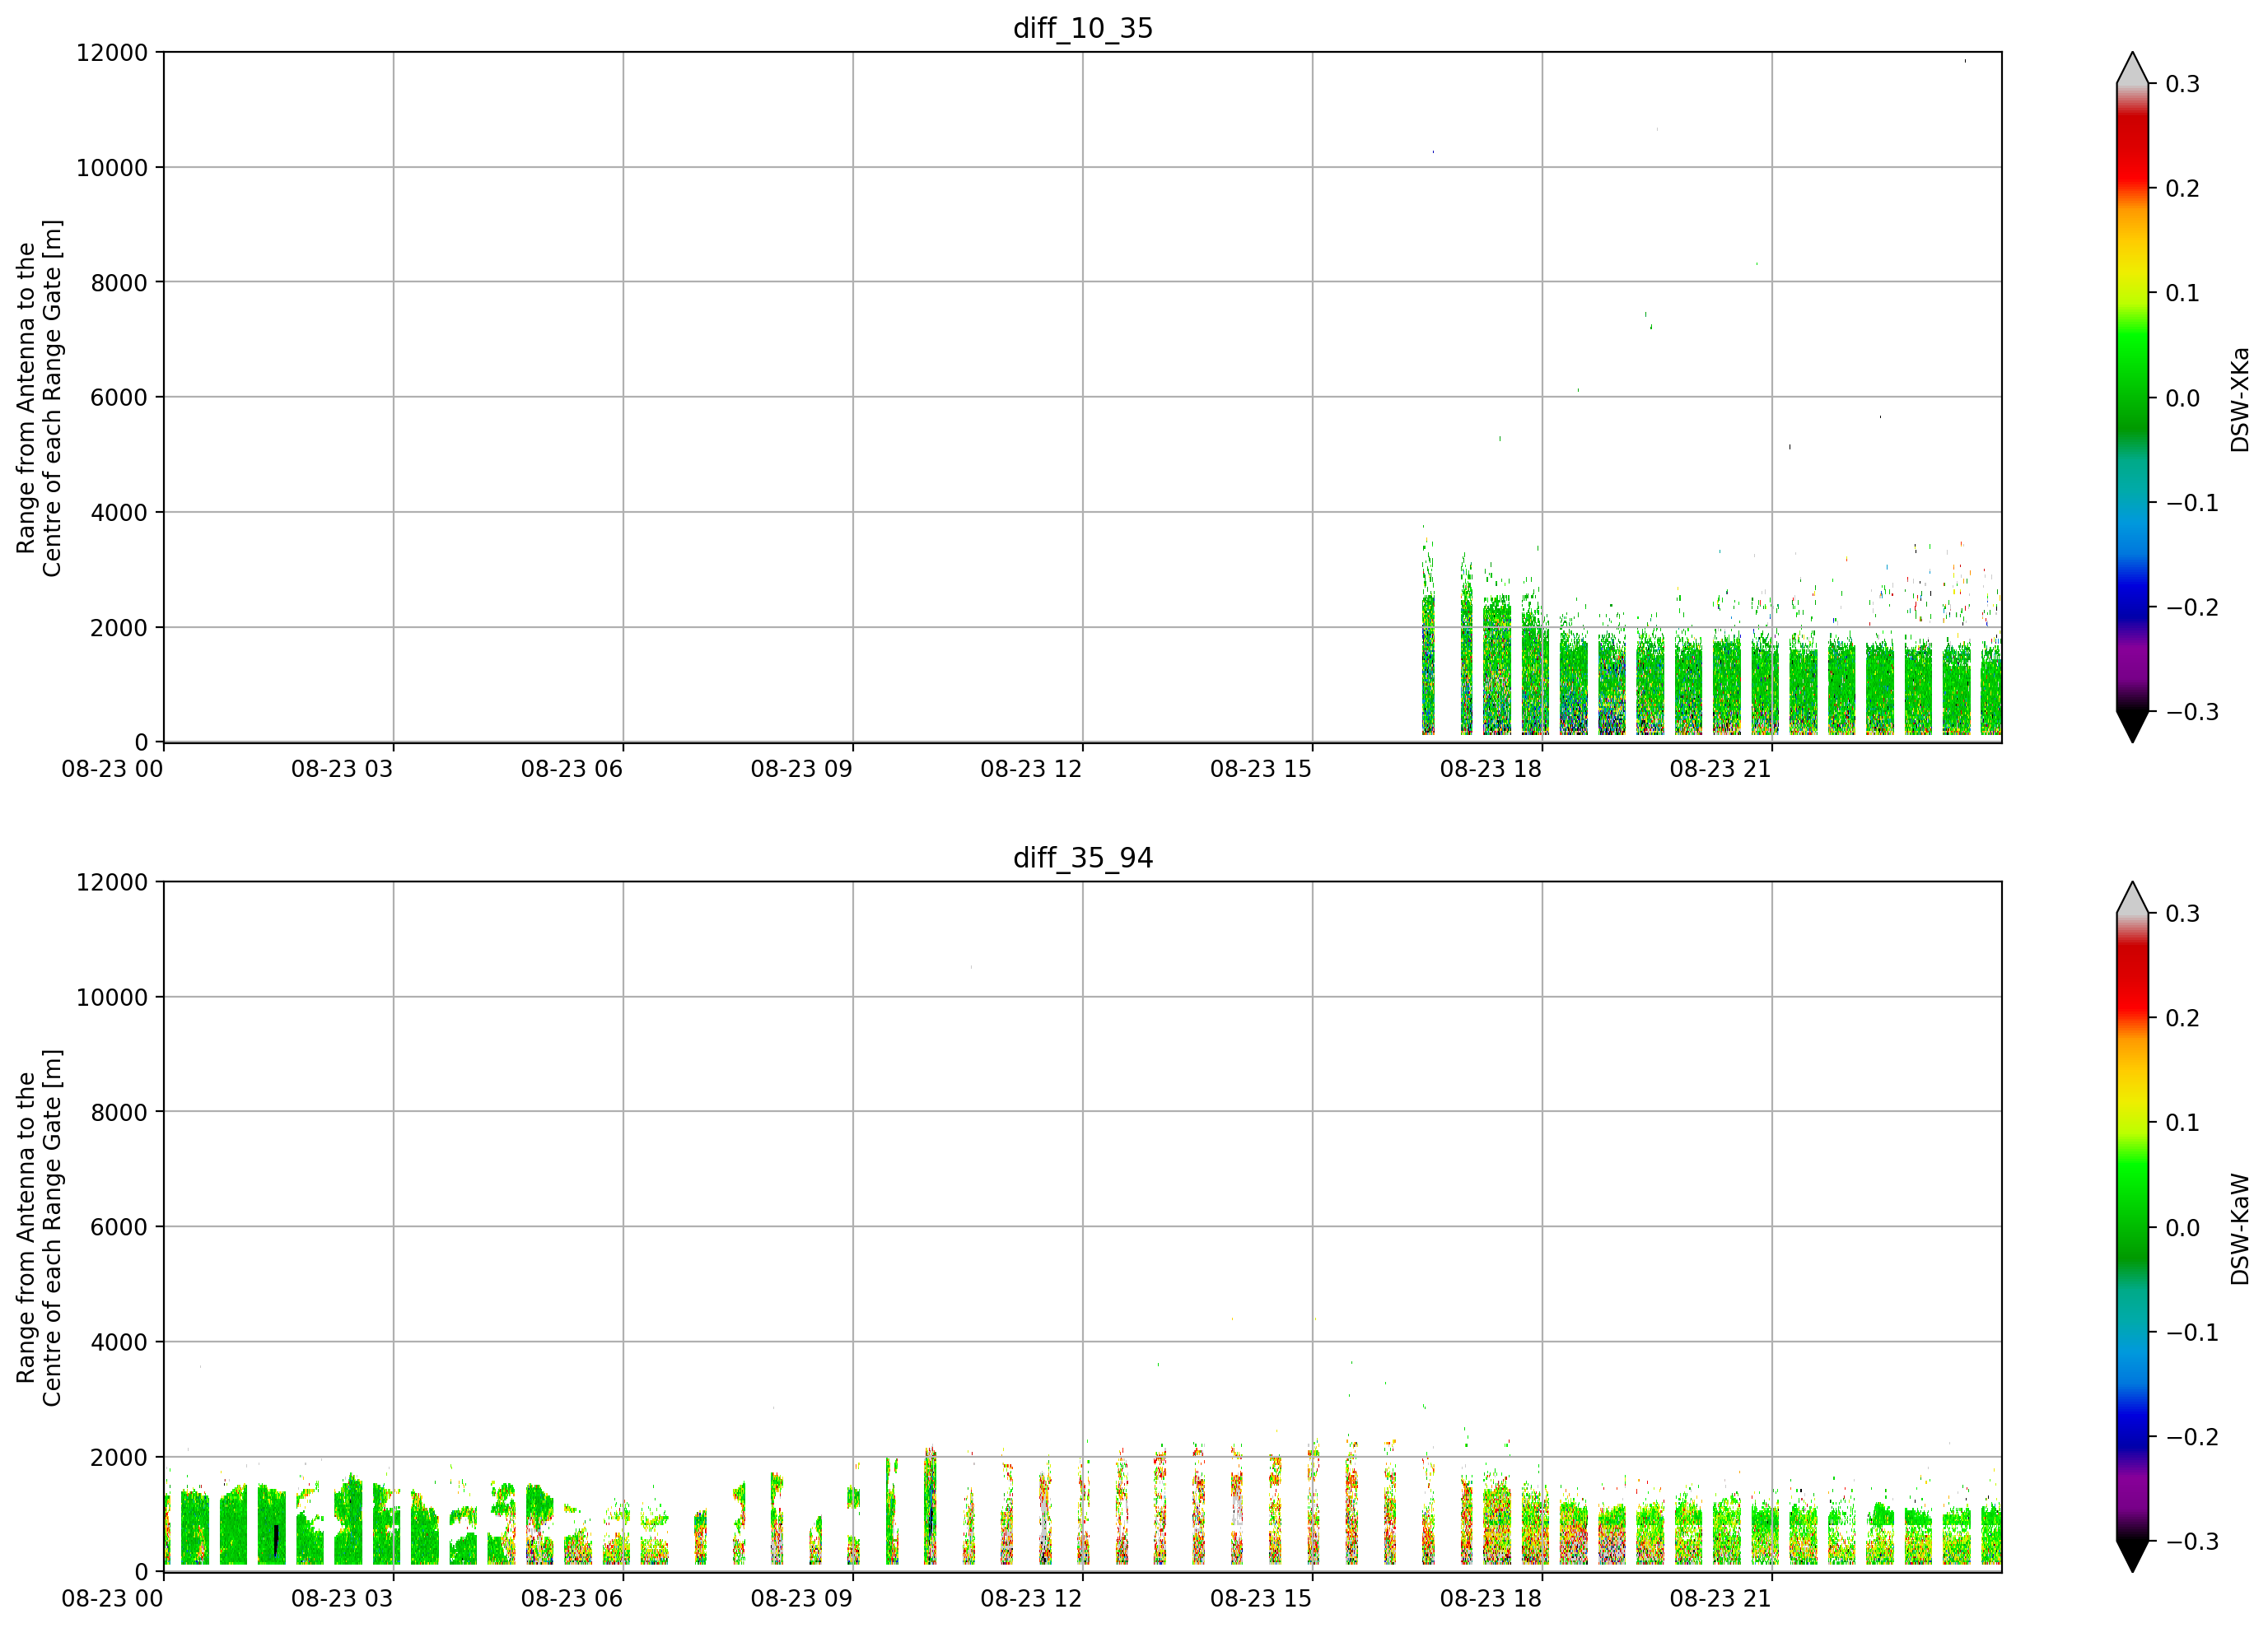
Task: Click '08-23 09' x-tick under diff_35_94 plot
Action: tap(802, 1598)
